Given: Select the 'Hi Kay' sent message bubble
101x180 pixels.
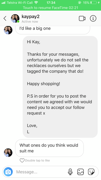Looking at the screenshot, I should click(60, 87).
